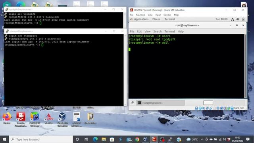Open the root terminal View menu
Screen dimensions: 254x143
click(x=147, y=31)
